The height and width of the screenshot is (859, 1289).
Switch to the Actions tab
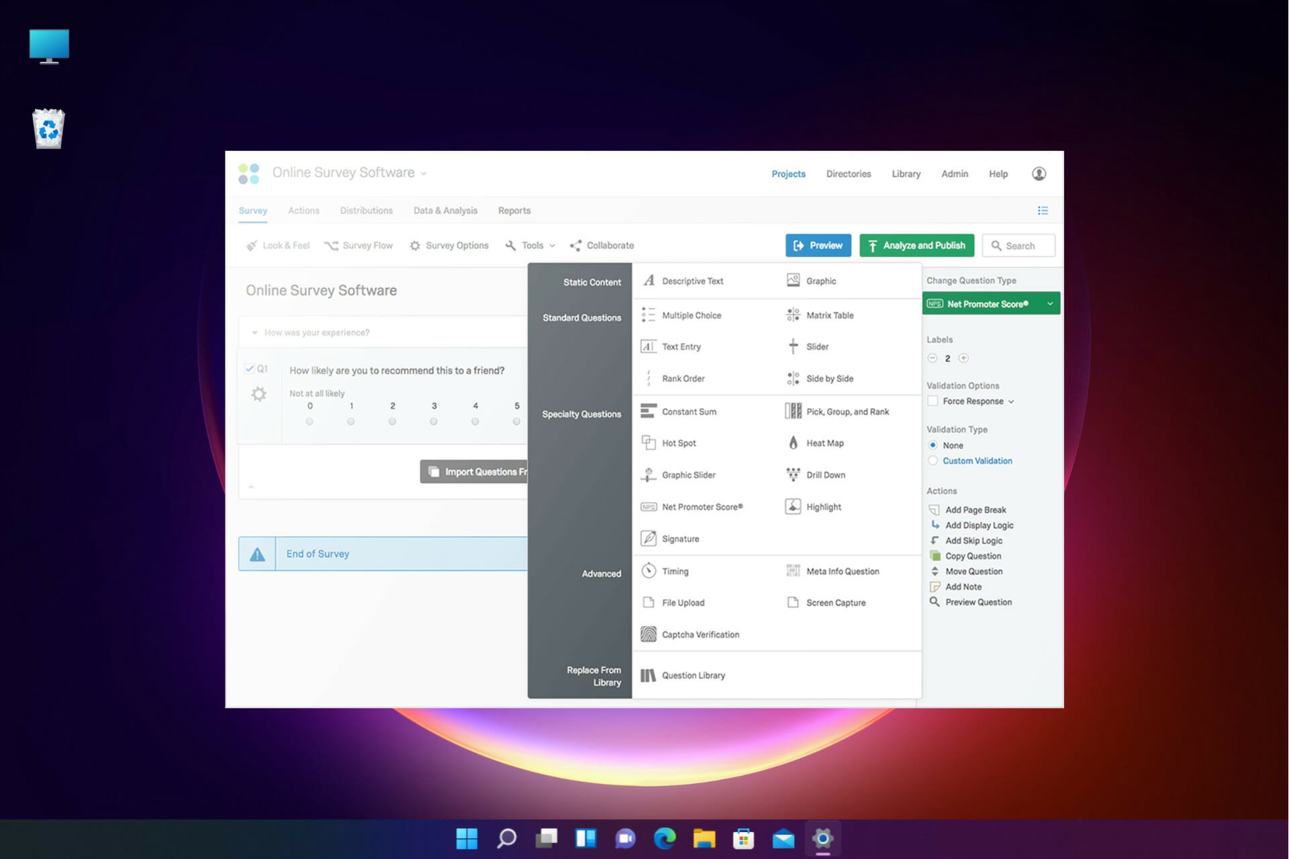tap(303, 211)
